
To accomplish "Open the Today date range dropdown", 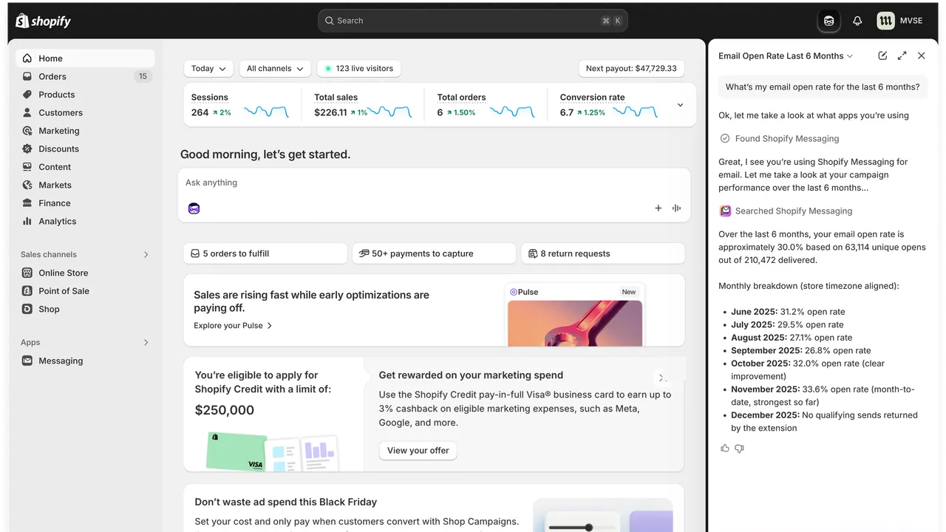I will coord(208,69).
